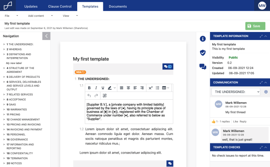This screenshot has height=167, width=270.
Task: Open highlight color dropdown arrow
Action: click(115, 88)
